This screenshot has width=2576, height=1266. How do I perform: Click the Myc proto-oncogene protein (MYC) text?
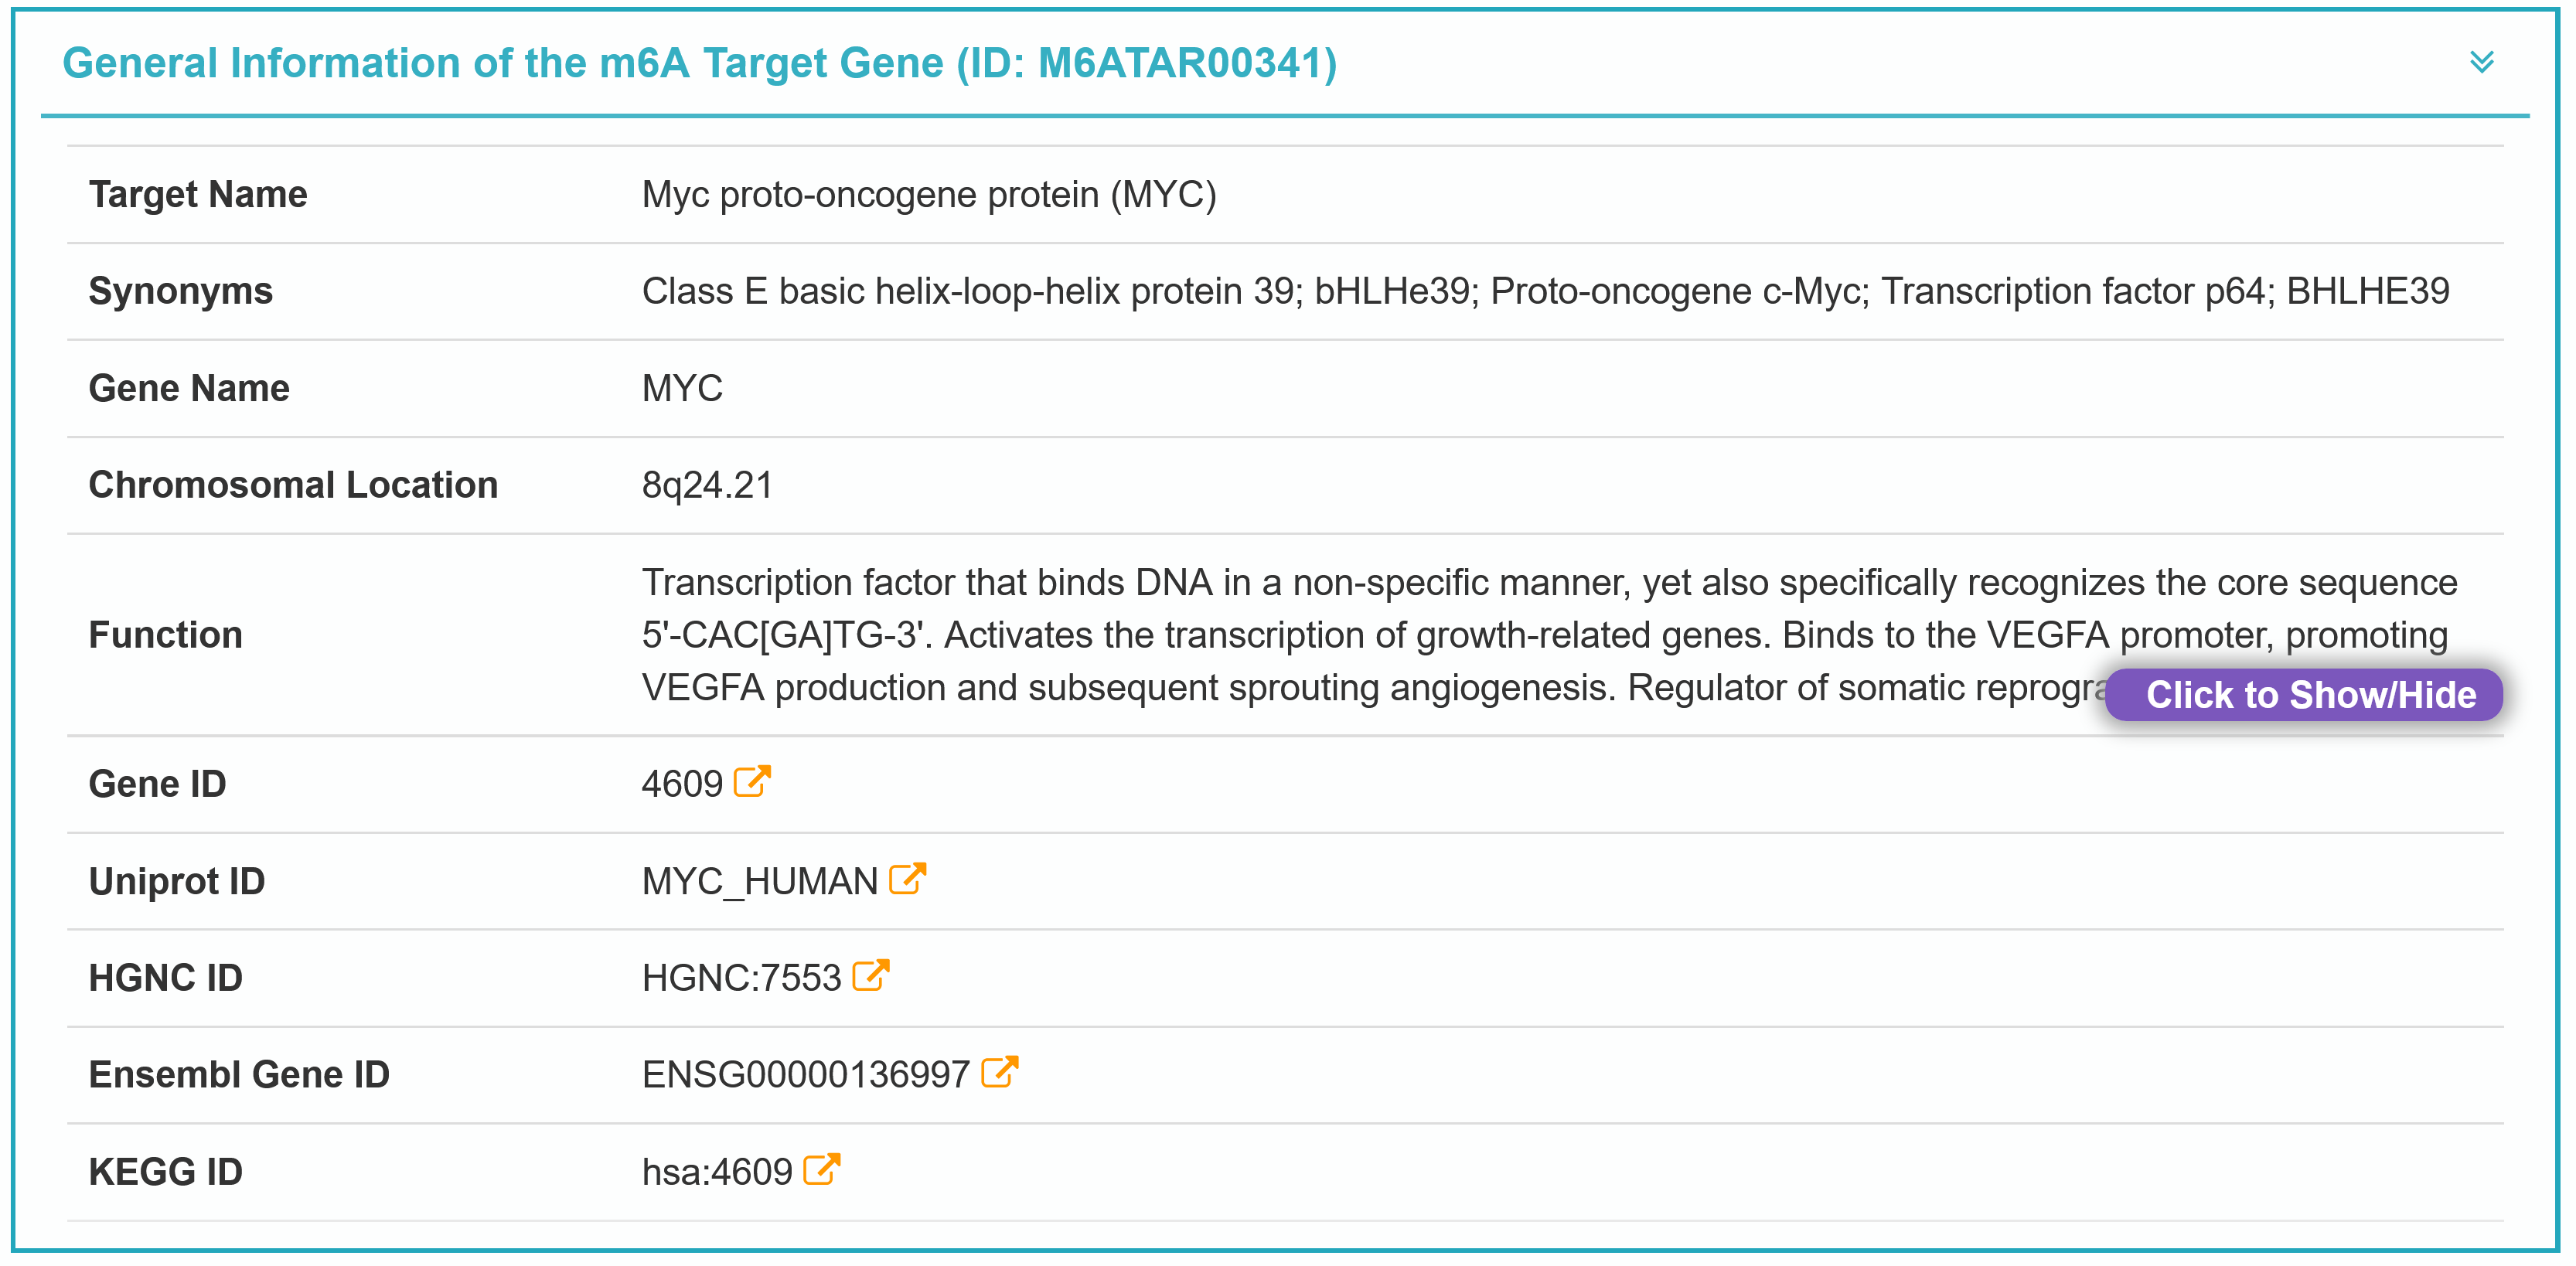928,194
